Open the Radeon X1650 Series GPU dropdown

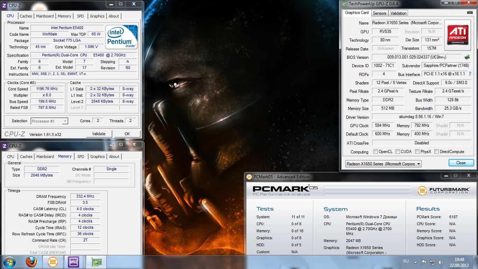[x=383, y=164]
